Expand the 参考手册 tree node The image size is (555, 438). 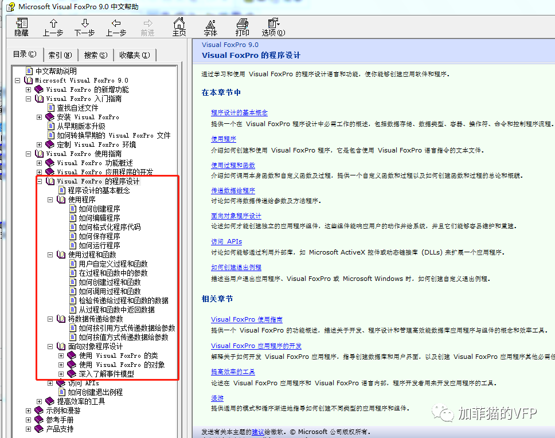coord(28,420)
